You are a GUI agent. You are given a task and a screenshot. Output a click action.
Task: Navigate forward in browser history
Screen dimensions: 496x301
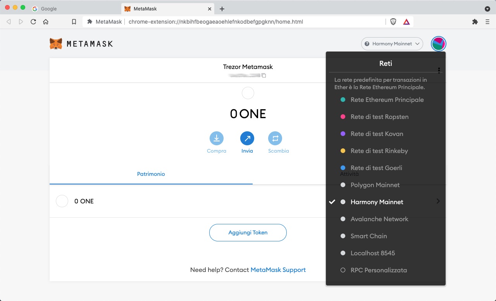(x=21, y=22)
